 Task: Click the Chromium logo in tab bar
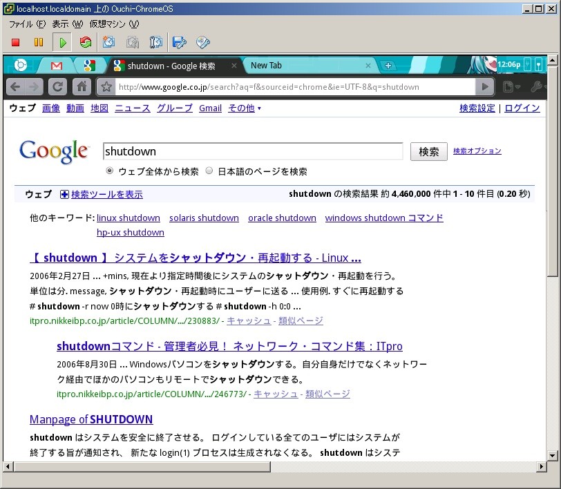pos(21,65)
